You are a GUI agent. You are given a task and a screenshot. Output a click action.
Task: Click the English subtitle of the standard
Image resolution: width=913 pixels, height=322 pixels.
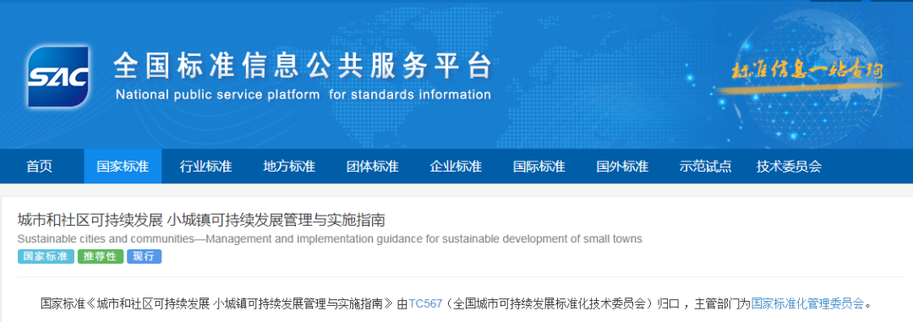(x=330, y=238)
